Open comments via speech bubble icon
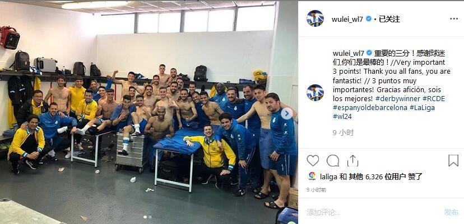Image resolution: width=464 pixels, height=224 pixels. 333,161
